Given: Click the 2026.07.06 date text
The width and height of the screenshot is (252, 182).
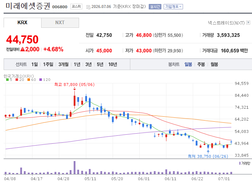Looking at the screenshot, I should click(101, 6).
